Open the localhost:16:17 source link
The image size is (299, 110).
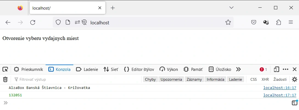tap(280, 88)
